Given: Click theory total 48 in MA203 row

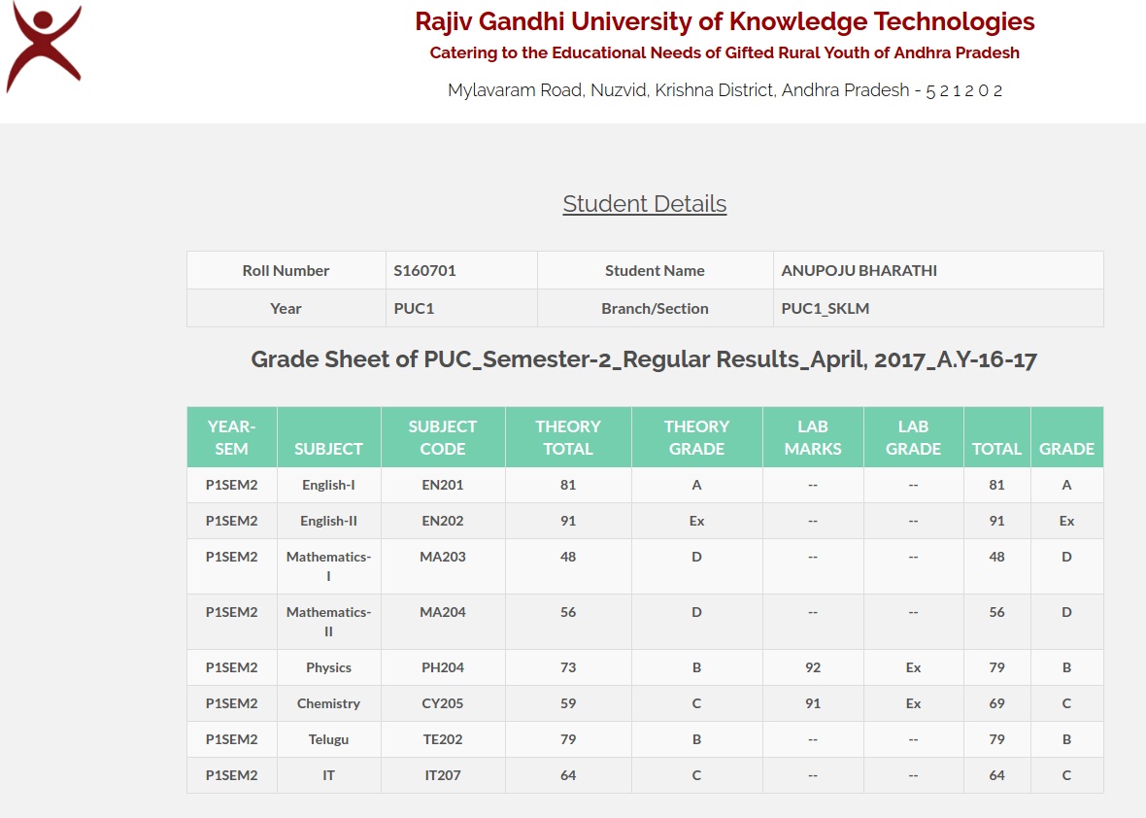Looking at the screenshot, I should tap(568, 557).
